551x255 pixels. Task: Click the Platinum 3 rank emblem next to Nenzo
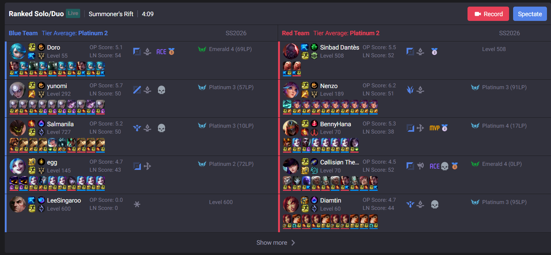point(475,87)
